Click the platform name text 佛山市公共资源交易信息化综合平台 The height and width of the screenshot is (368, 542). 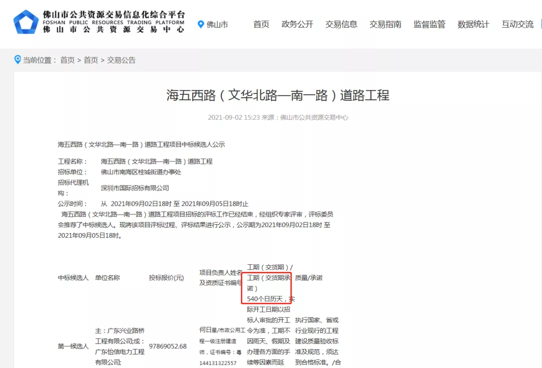point(114,15)
